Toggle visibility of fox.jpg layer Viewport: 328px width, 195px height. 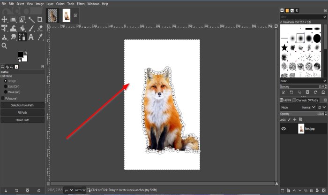click(284, 128)
